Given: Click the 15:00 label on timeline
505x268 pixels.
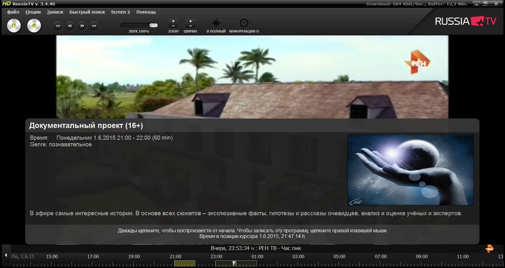Looking at the screenshot, I should click(x=52, y=257).
